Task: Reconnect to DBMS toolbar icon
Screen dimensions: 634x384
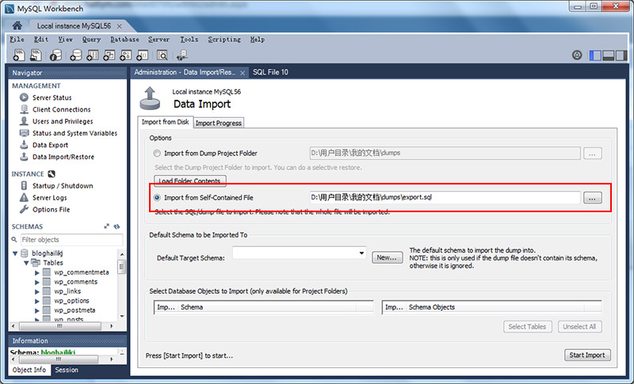Action: [182, 55]
